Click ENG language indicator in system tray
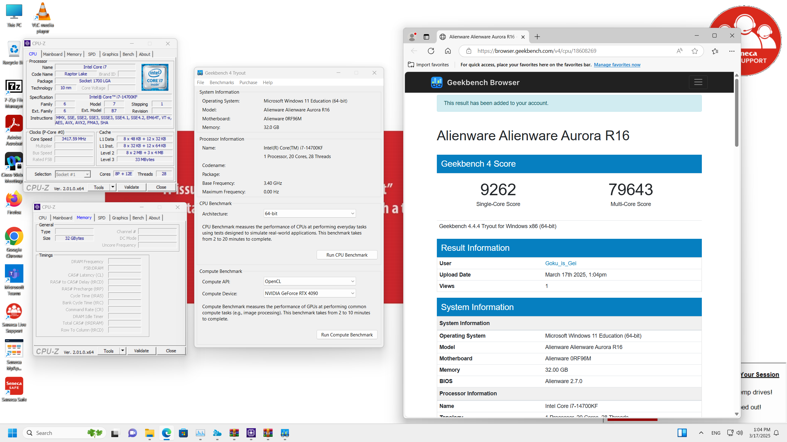 [x=716, y=433]
